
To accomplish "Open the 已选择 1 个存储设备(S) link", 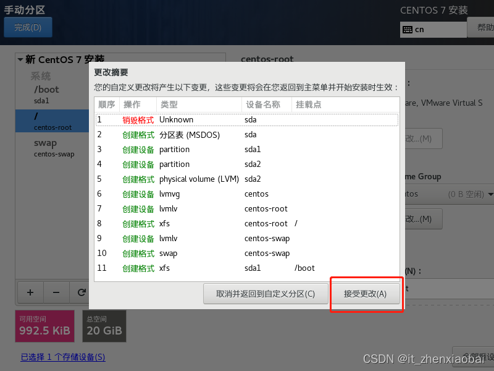I will click(x=63, y=357).
